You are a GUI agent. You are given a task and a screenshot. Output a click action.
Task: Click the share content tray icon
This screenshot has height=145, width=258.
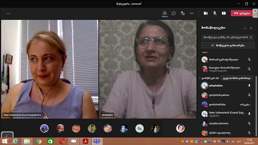click(x=224, y=13)
